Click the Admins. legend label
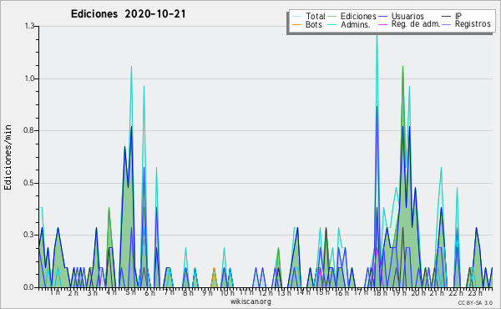The image size is (501, 309). click(356, 24)
